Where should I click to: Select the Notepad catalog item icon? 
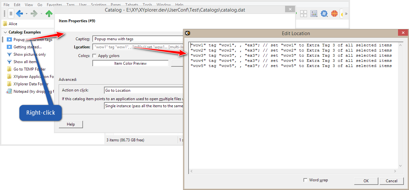click(x=9, y=91)
